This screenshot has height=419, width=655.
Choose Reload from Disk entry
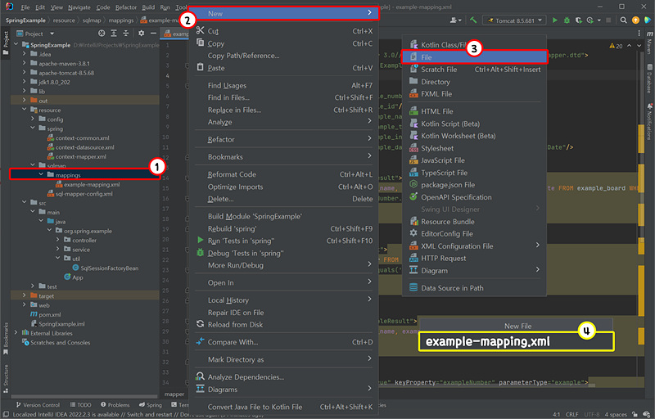pos(284,324)
